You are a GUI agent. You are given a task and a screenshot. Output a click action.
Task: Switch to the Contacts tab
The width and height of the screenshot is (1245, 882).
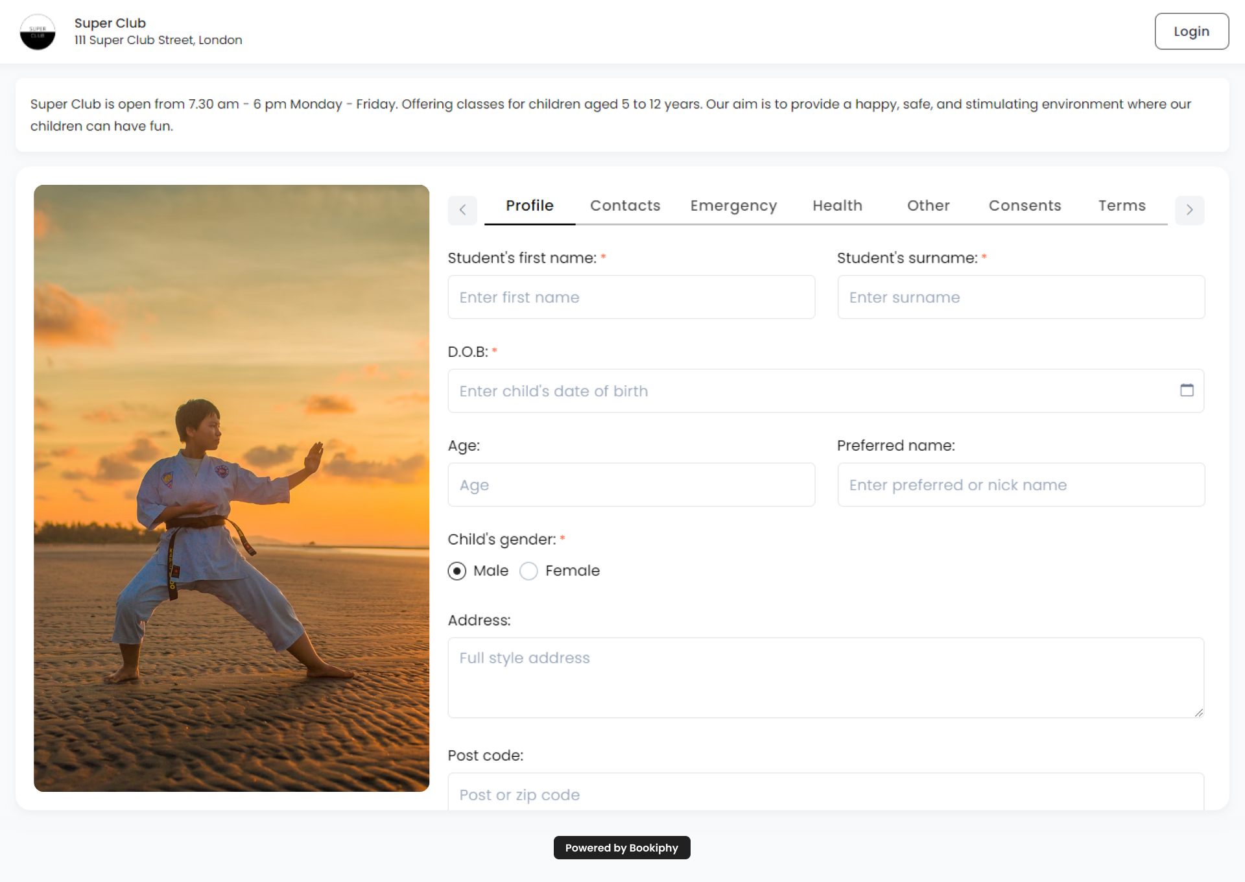624,206
